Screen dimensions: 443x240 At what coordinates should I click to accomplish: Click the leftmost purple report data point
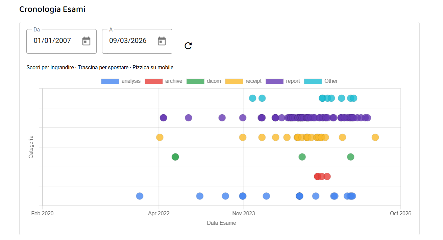[x=164, y=118]
